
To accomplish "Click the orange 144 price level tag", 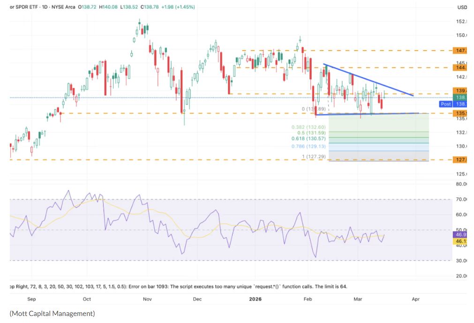I will point(460,68).
